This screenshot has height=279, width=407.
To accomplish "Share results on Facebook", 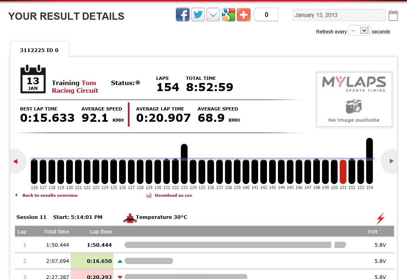I will 183,15.
